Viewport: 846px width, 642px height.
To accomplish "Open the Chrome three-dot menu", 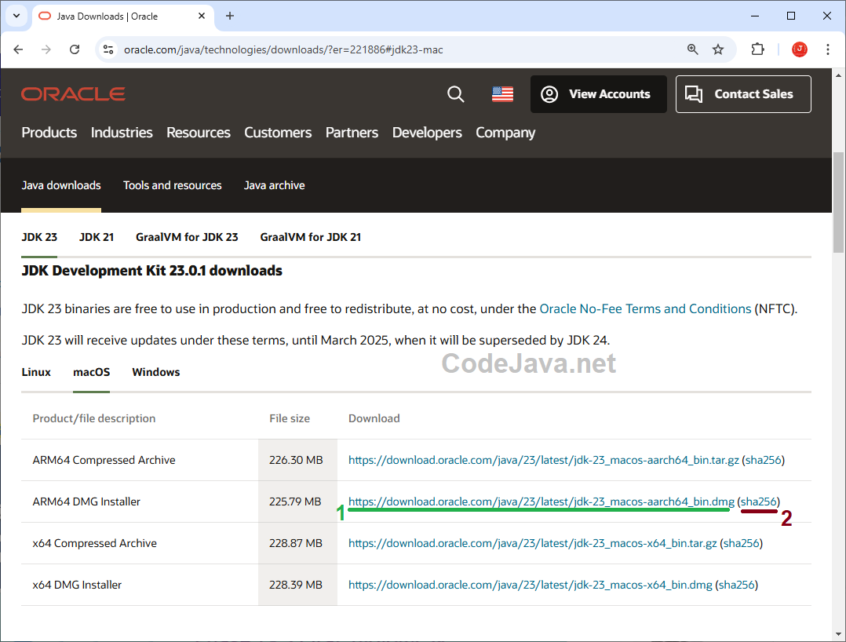I will tap(828, 49).
